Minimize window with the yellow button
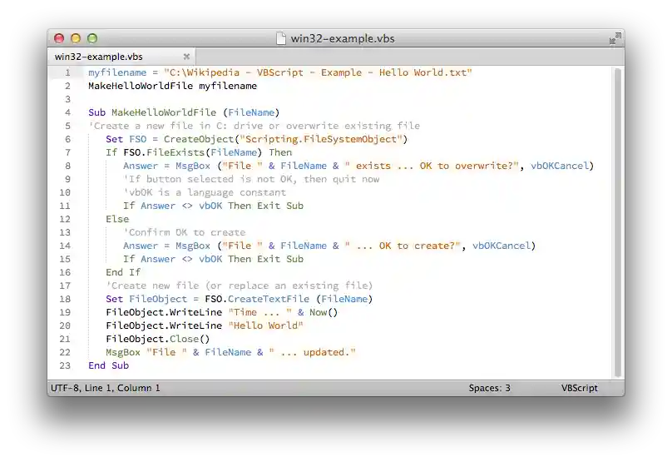The width and height of the screenshot is (672, 462). [x=76, y=38]
